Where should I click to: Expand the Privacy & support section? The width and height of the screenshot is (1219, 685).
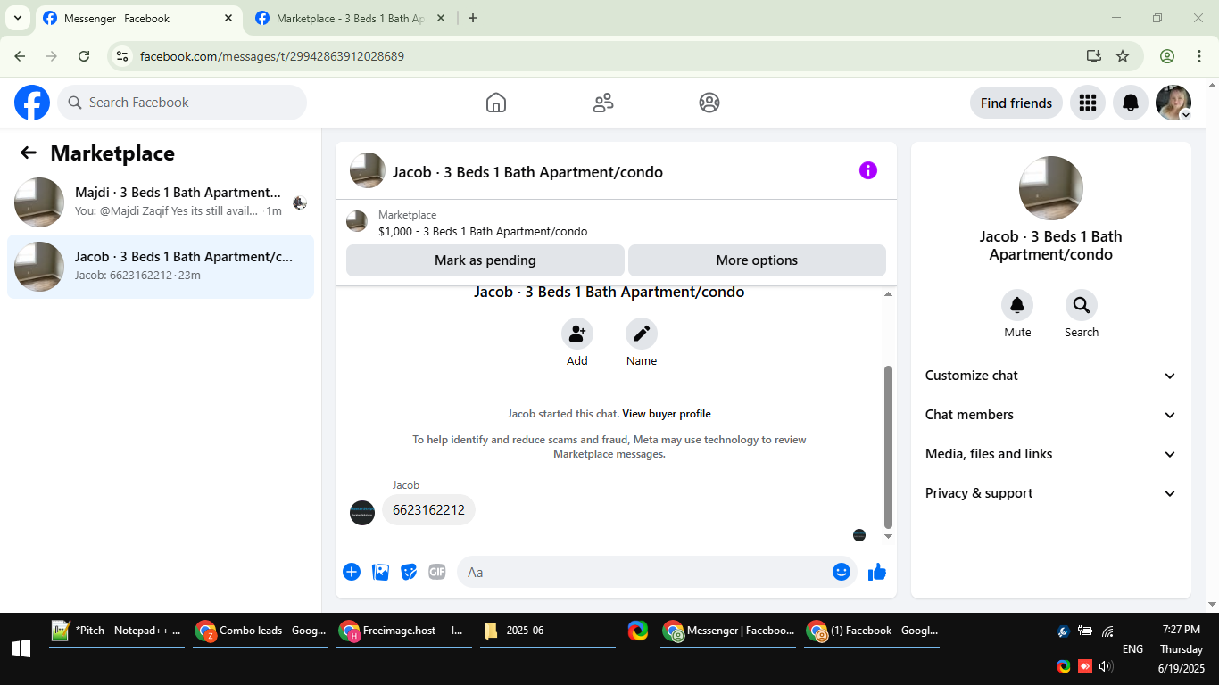coord(1051,493)
